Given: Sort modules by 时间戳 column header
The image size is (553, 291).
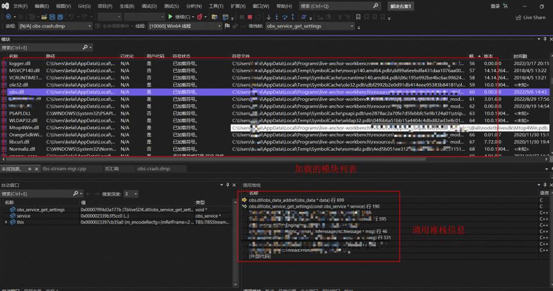Looking at the screenshot, I should 520,56.
